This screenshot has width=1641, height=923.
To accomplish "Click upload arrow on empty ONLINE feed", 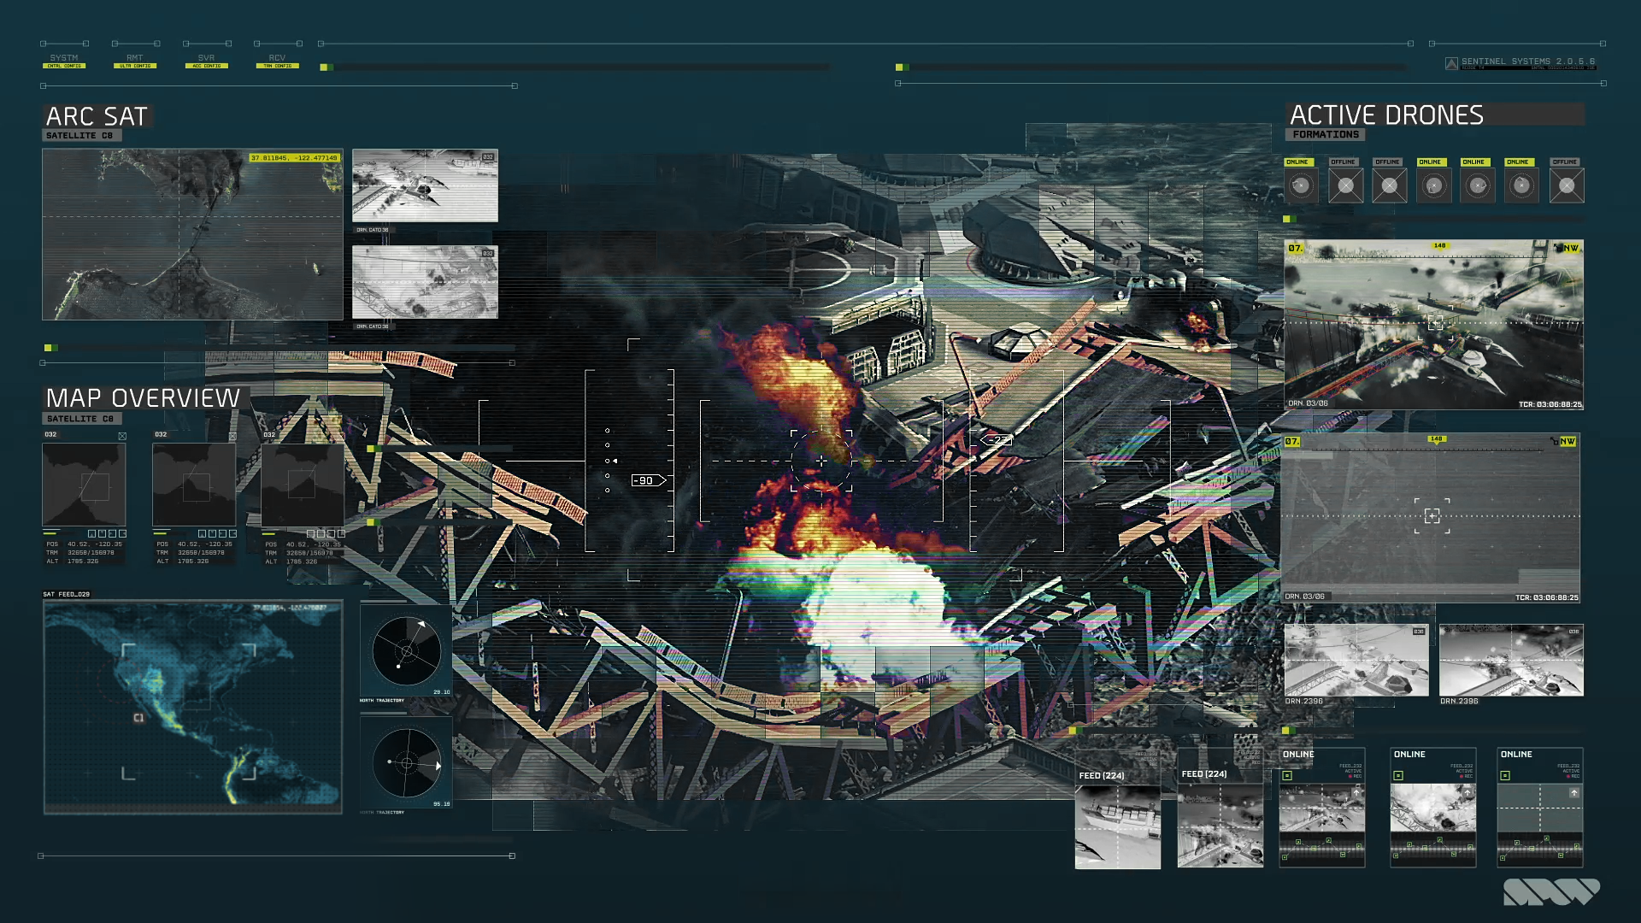I will point(1573,793).
